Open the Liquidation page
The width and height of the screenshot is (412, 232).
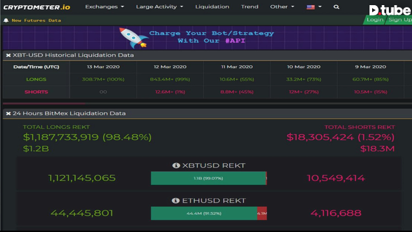tap(212, 7)
